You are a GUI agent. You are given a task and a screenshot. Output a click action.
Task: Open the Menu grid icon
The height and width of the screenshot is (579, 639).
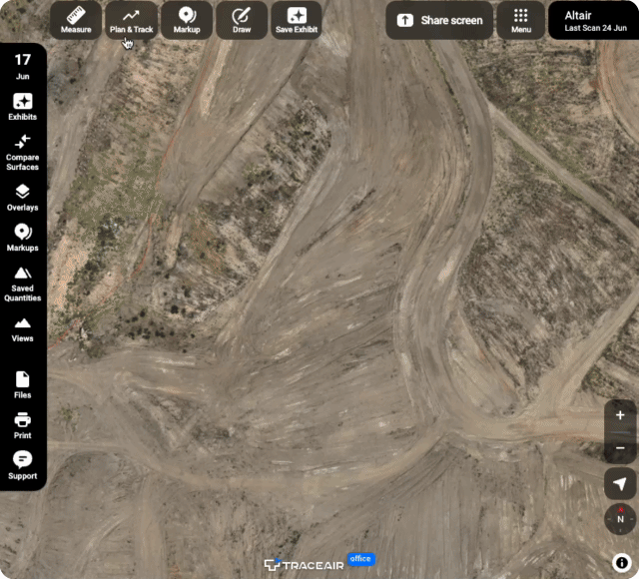tap(521, 20)
